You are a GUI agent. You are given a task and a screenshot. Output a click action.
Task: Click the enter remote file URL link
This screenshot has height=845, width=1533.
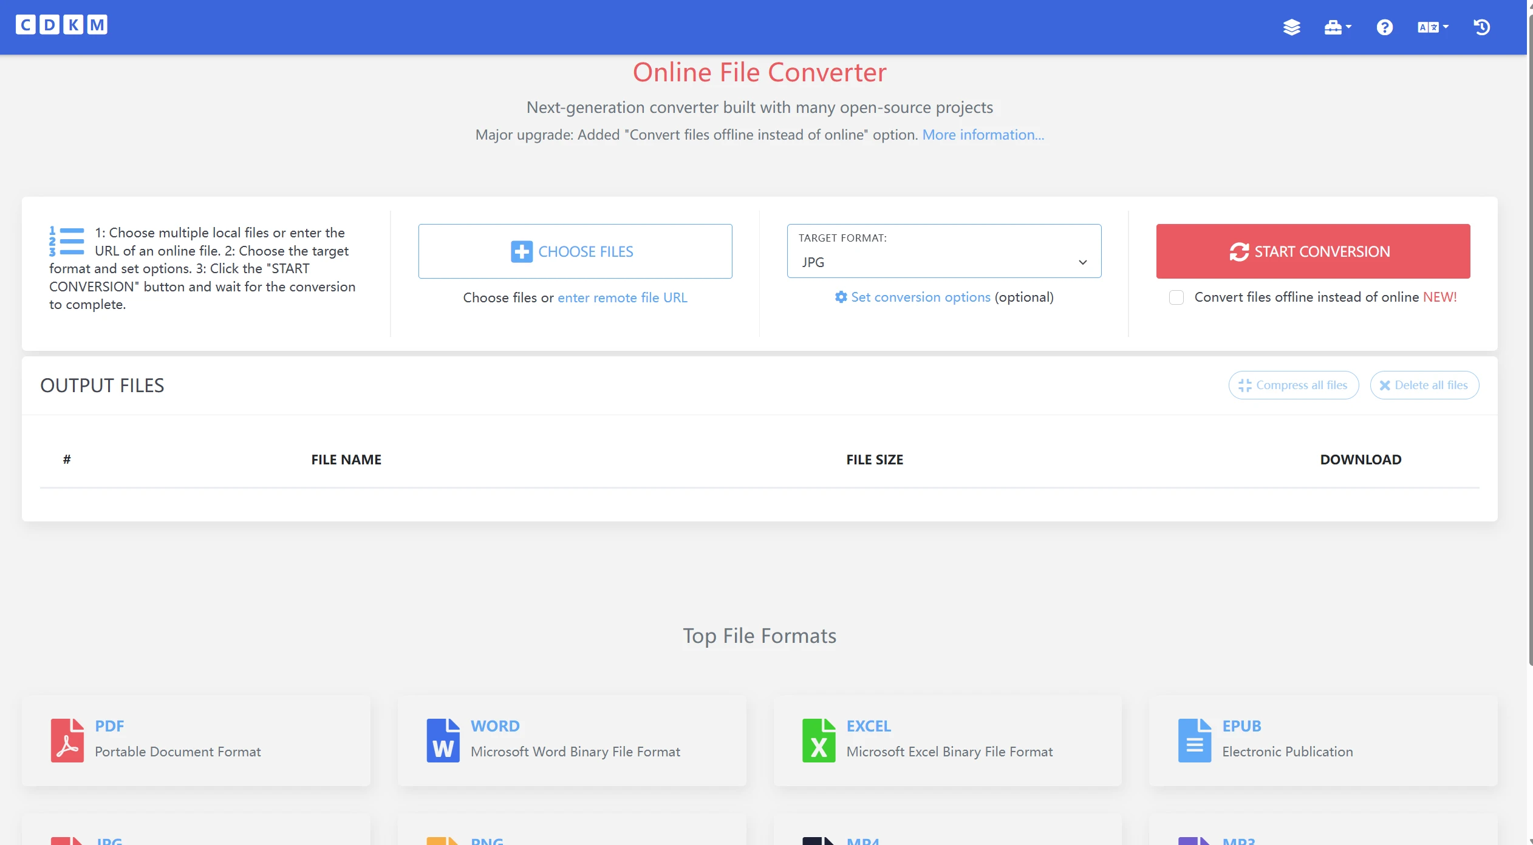coord(623,297)
